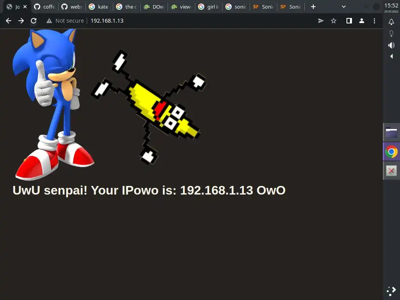400x300 pixels.
Task: Click the lightbulb icon in the panel
Action: click(x=391, y=34)
